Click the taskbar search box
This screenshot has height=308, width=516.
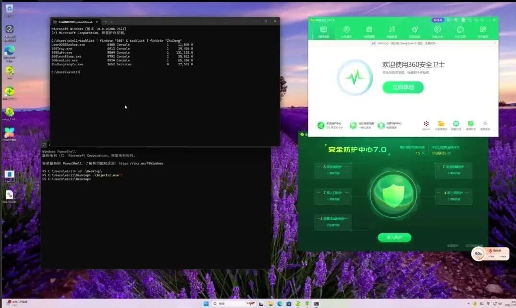pyautogui.click(x=233, y=304)
